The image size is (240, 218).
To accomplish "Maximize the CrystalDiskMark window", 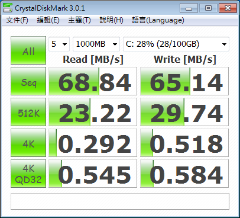I will pyautogui.click(x=208, y=8).
